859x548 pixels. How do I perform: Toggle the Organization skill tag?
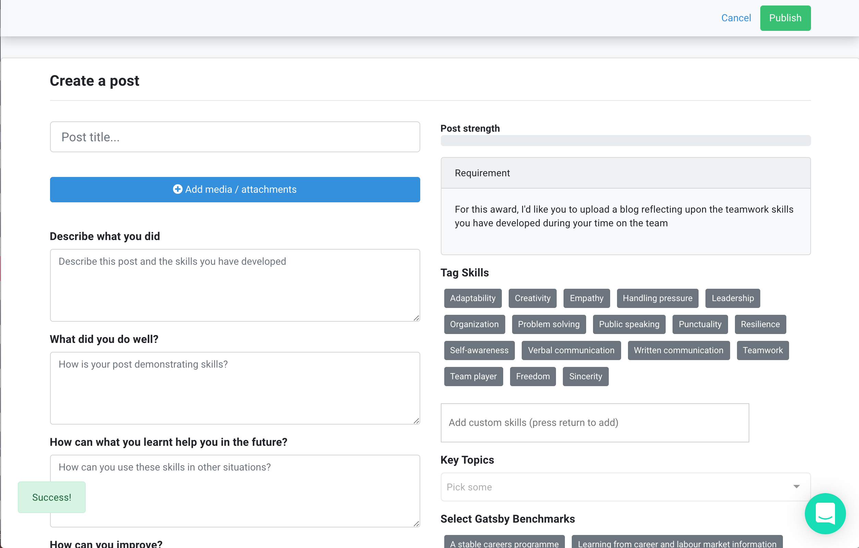coord(474,324)
